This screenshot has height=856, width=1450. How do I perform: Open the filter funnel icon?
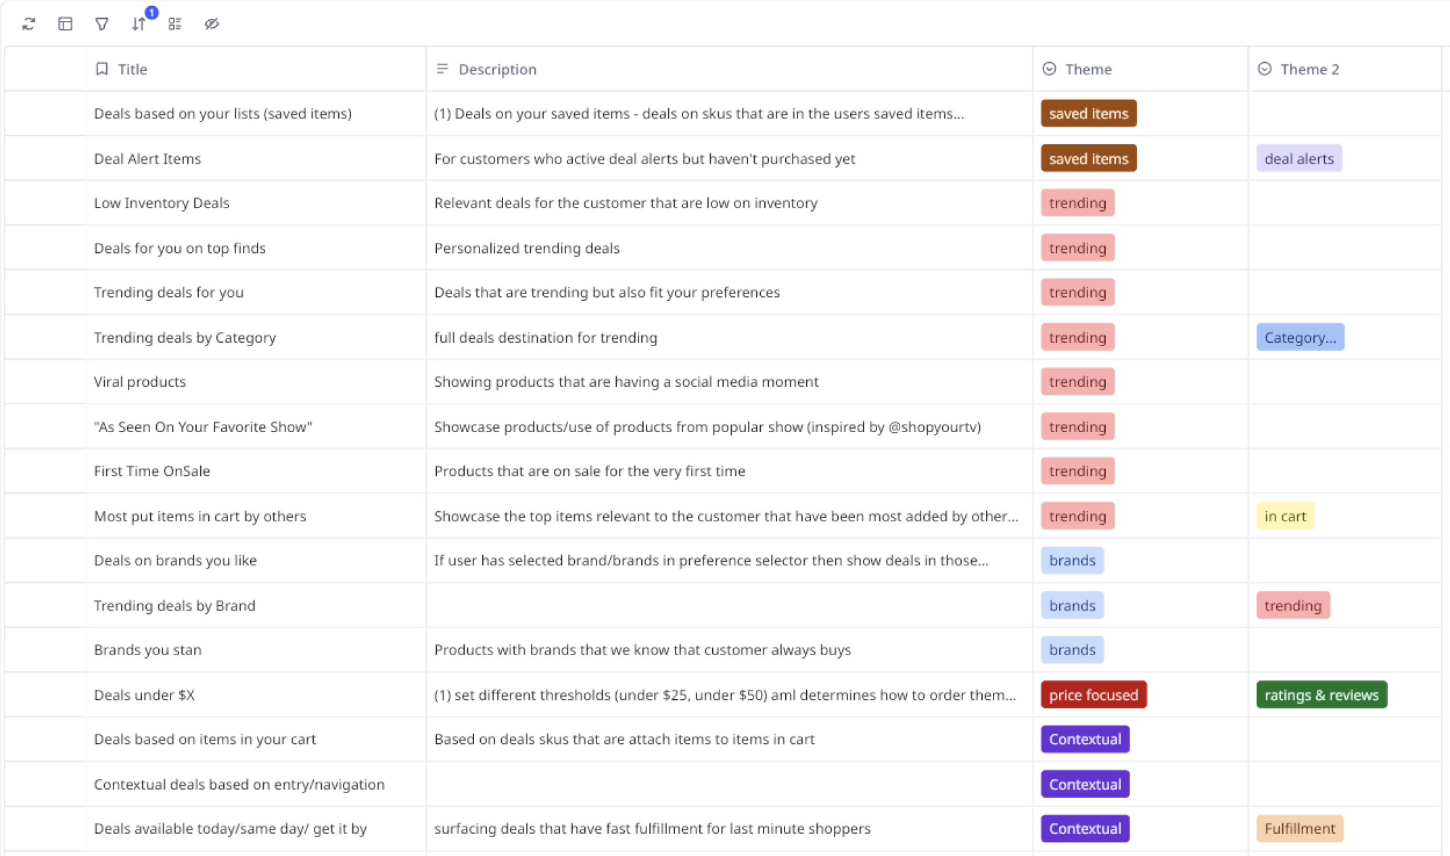pos(101,24)
